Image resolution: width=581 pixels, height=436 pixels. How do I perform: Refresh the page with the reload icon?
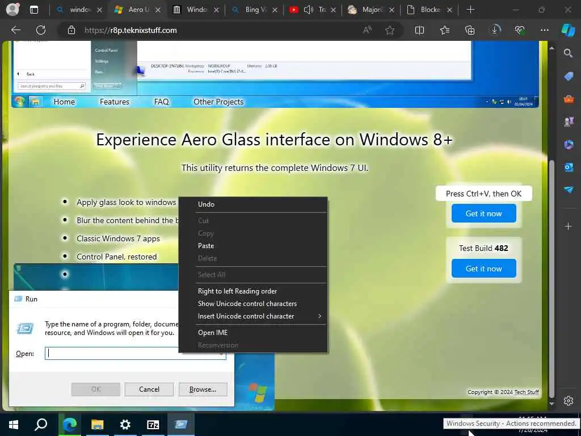click(x=41, y=30)
